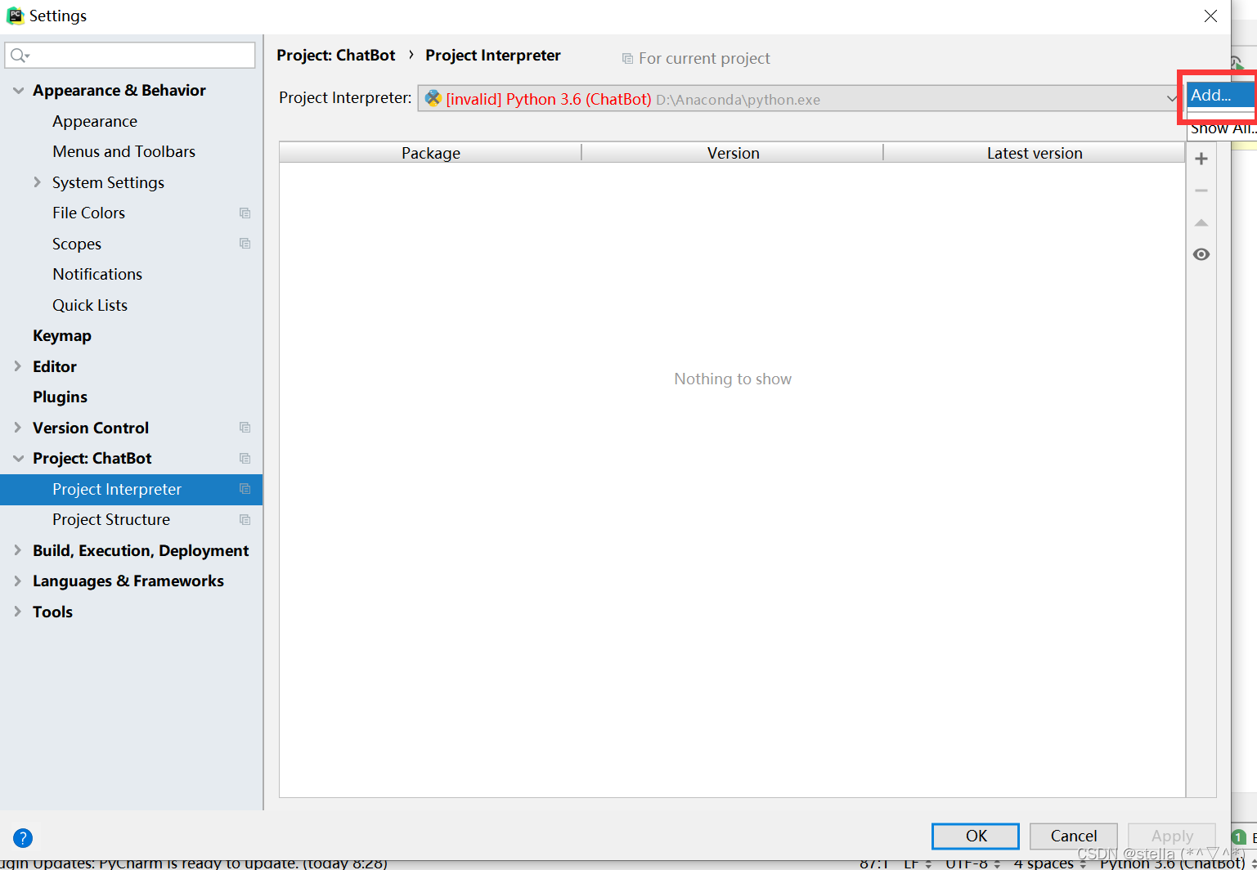Click the minus icon to uninstall a package
This screenshot has height=870, width=1257.
pyautogui.click(x=1201, y=190)
